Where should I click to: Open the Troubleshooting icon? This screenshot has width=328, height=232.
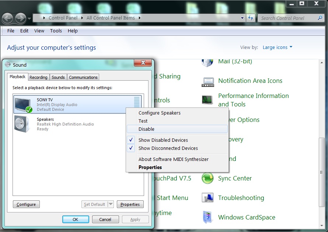point(207,198)
